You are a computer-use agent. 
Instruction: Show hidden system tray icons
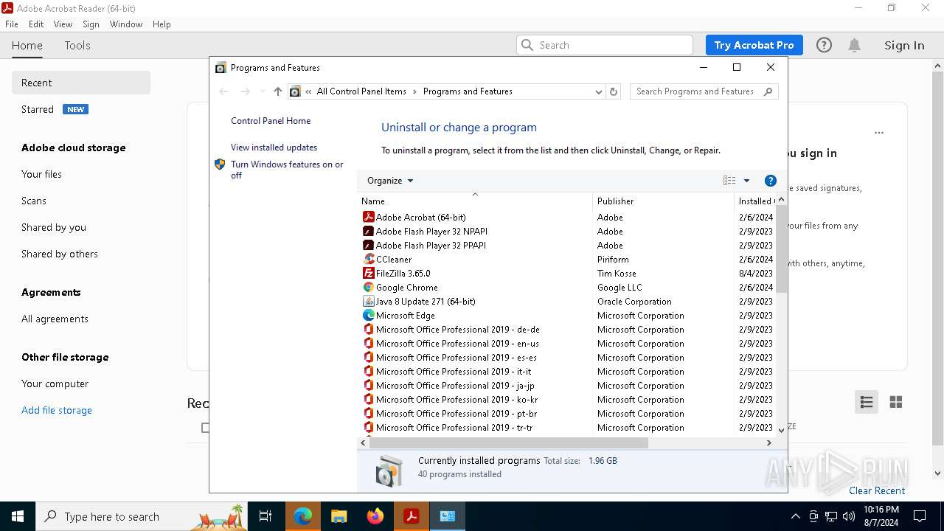795,516
